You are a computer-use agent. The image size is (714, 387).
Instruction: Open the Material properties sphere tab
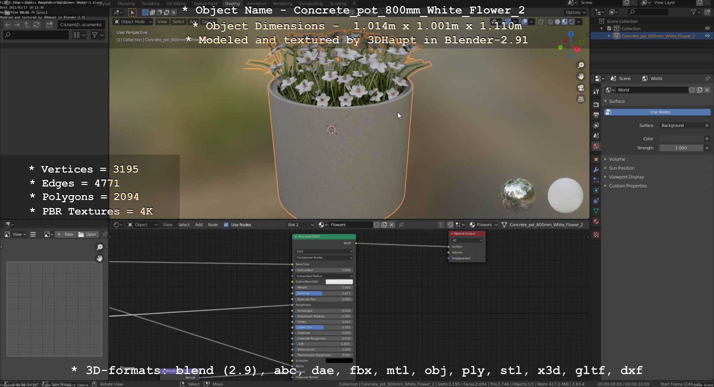(x=596, y=222)
